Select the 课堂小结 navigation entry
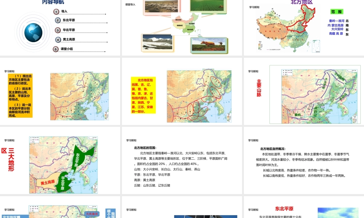This screenshot has height=218, width=364. [x=67, y=49]
